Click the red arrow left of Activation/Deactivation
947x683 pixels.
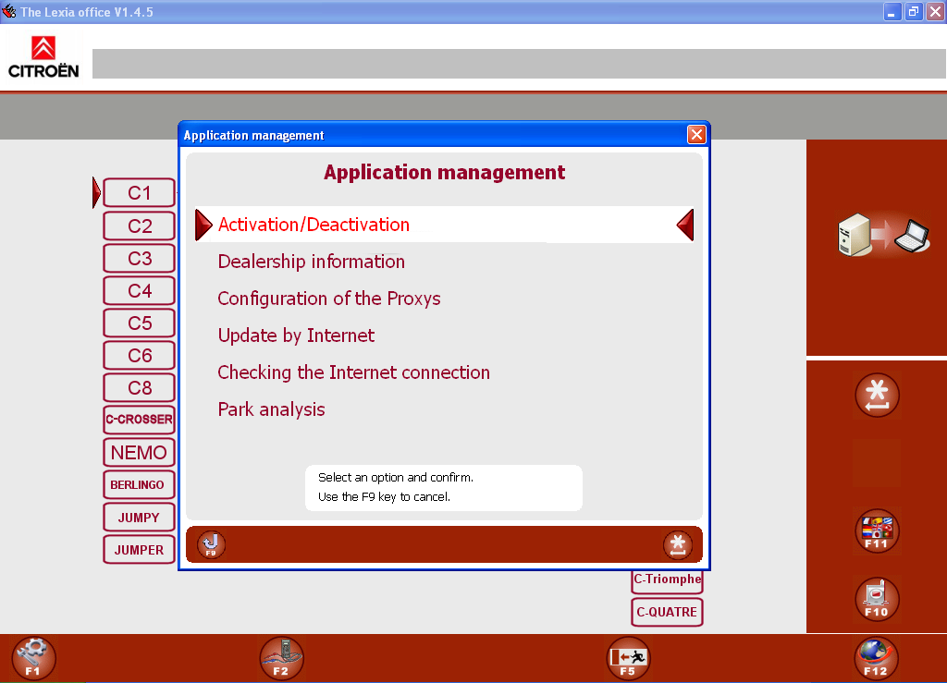click(x=203, y=226)
